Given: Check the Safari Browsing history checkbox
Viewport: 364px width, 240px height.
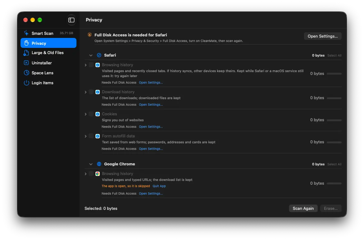Looking at the screenshot, I should 91,65.
